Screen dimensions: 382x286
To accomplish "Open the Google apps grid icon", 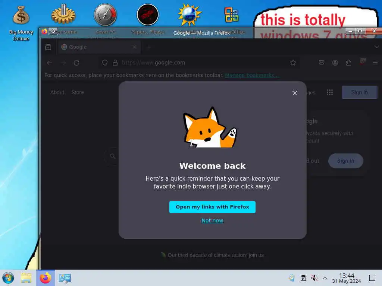I will pyautogui.click(x=330, y=92).
